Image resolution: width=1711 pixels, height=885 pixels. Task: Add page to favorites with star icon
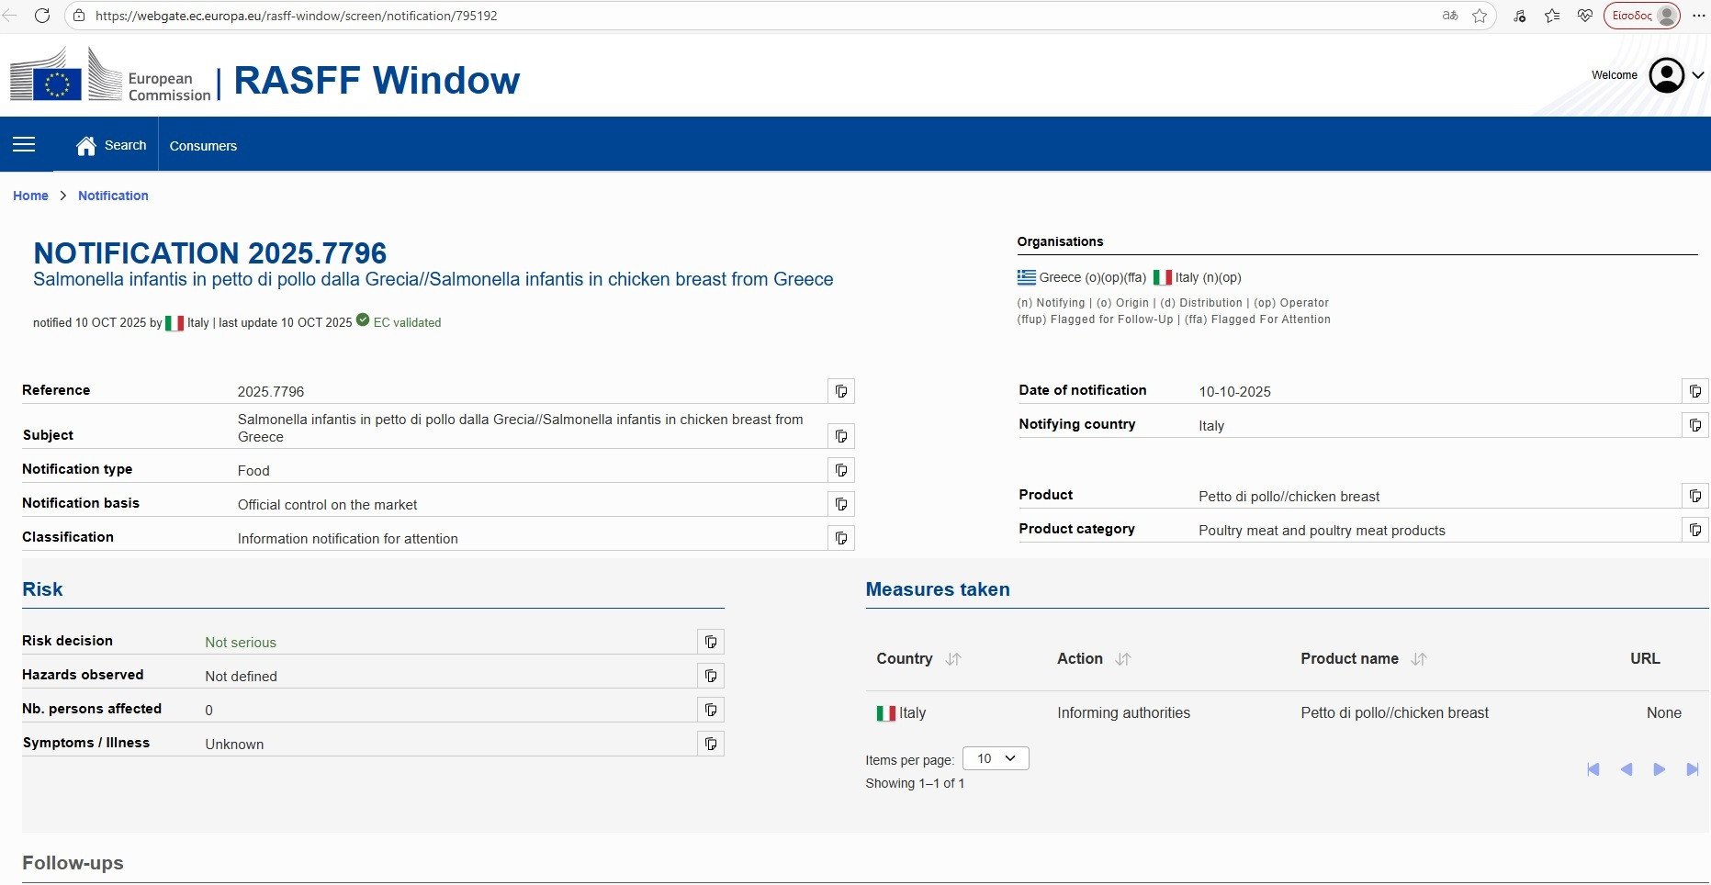(1480, 16)
